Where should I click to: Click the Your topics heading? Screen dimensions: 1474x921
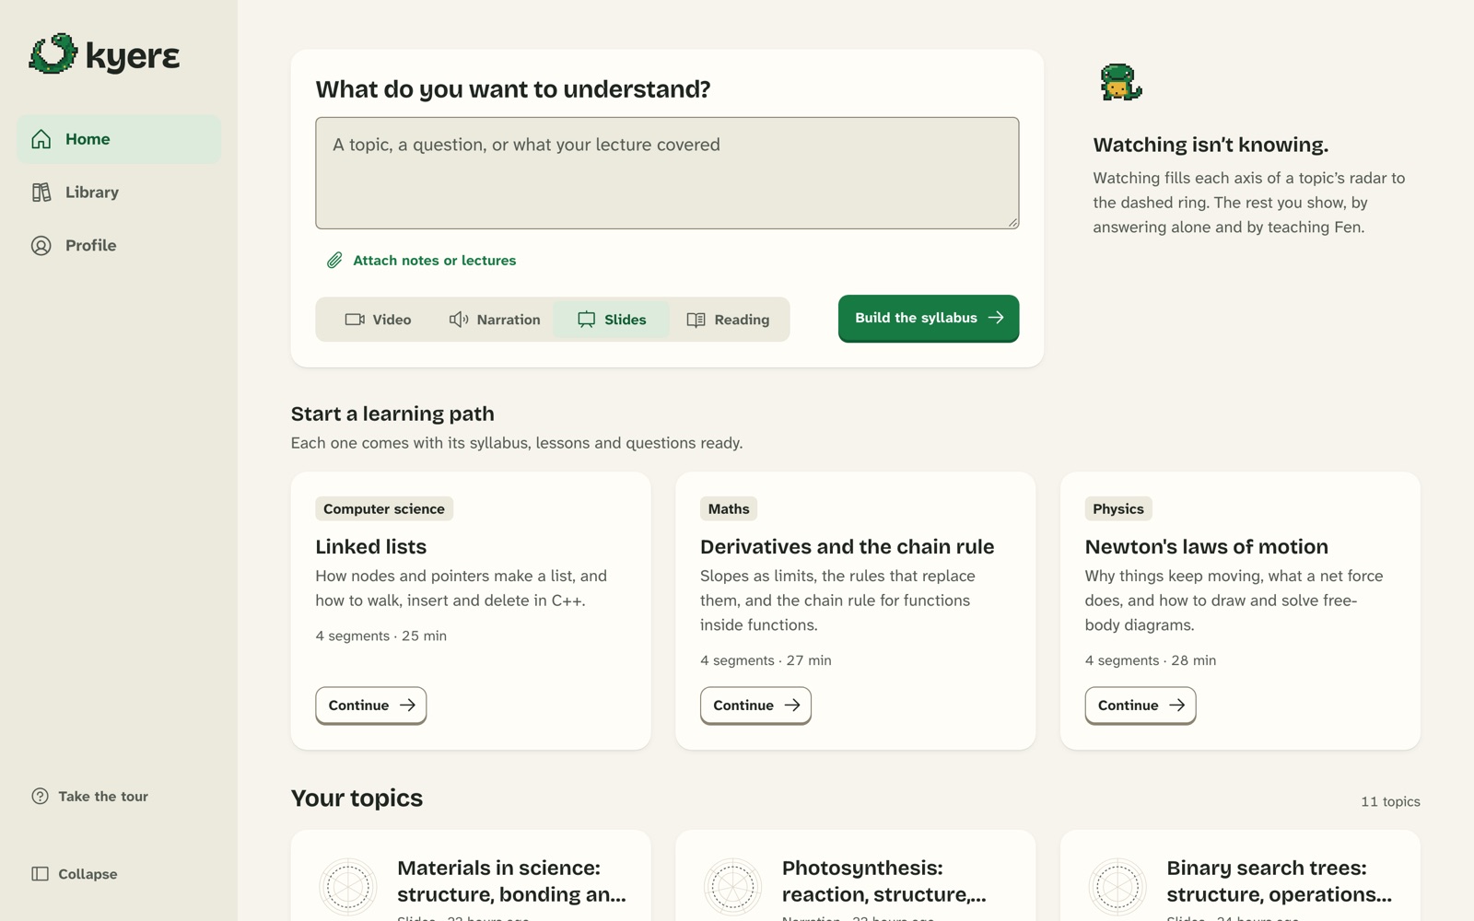357,799
